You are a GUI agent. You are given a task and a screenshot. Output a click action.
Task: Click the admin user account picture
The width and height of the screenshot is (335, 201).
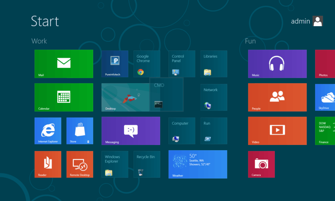(318, 21)
